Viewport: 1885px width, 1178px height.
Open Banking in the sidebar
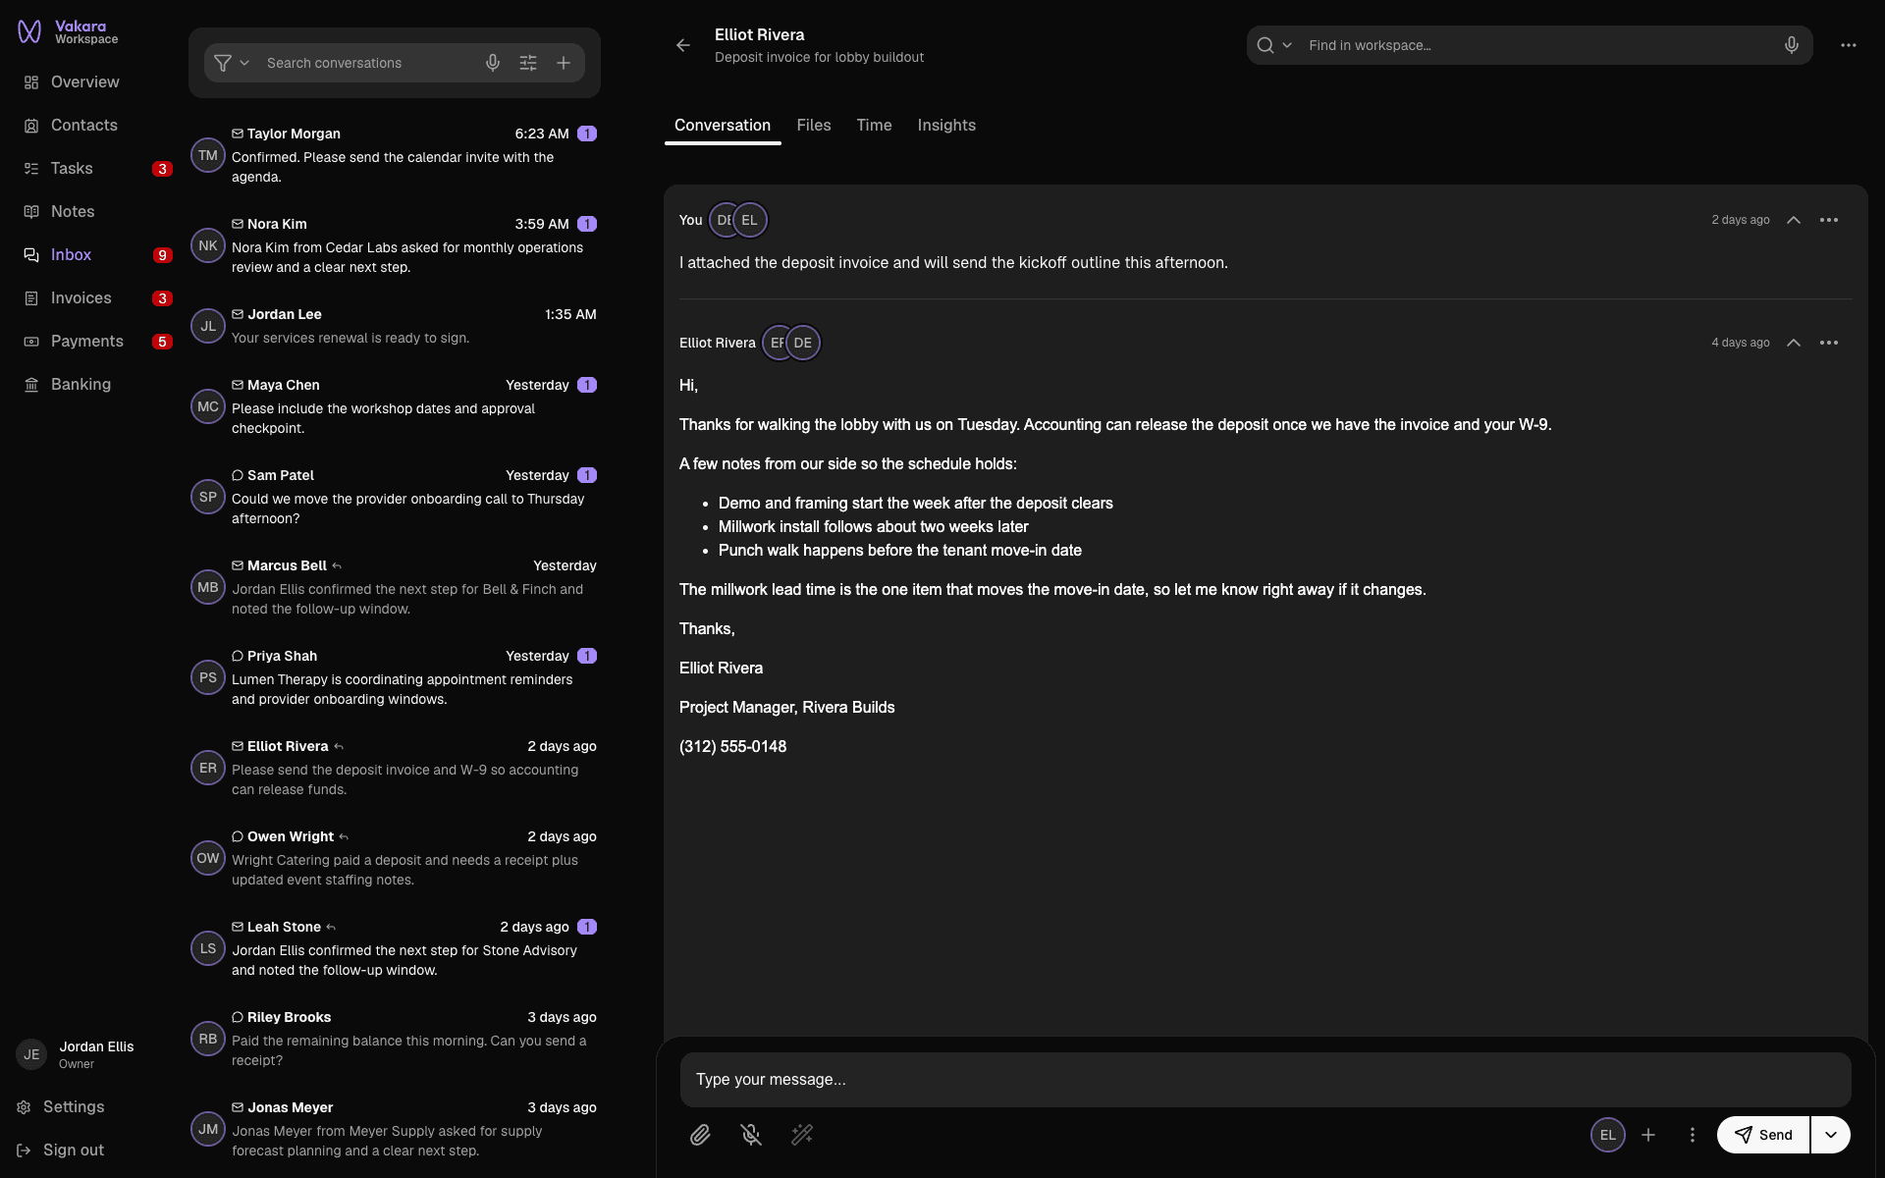[94, 385]
